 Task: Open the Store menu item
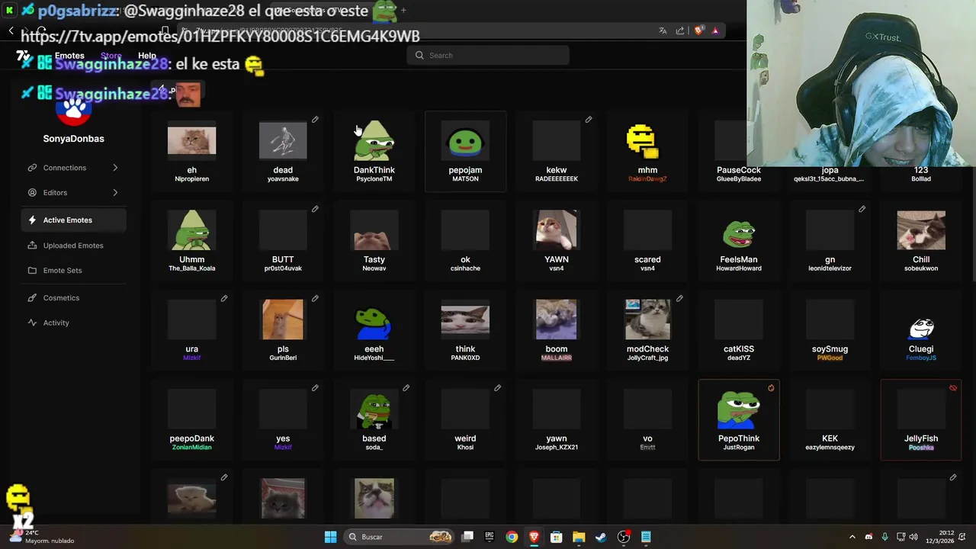point(111,56)
